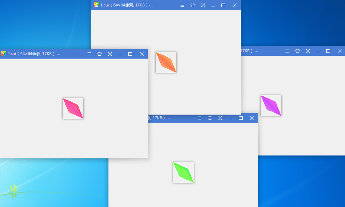Open the skin (shirt) options in 2.cur window

coord(99,54)
